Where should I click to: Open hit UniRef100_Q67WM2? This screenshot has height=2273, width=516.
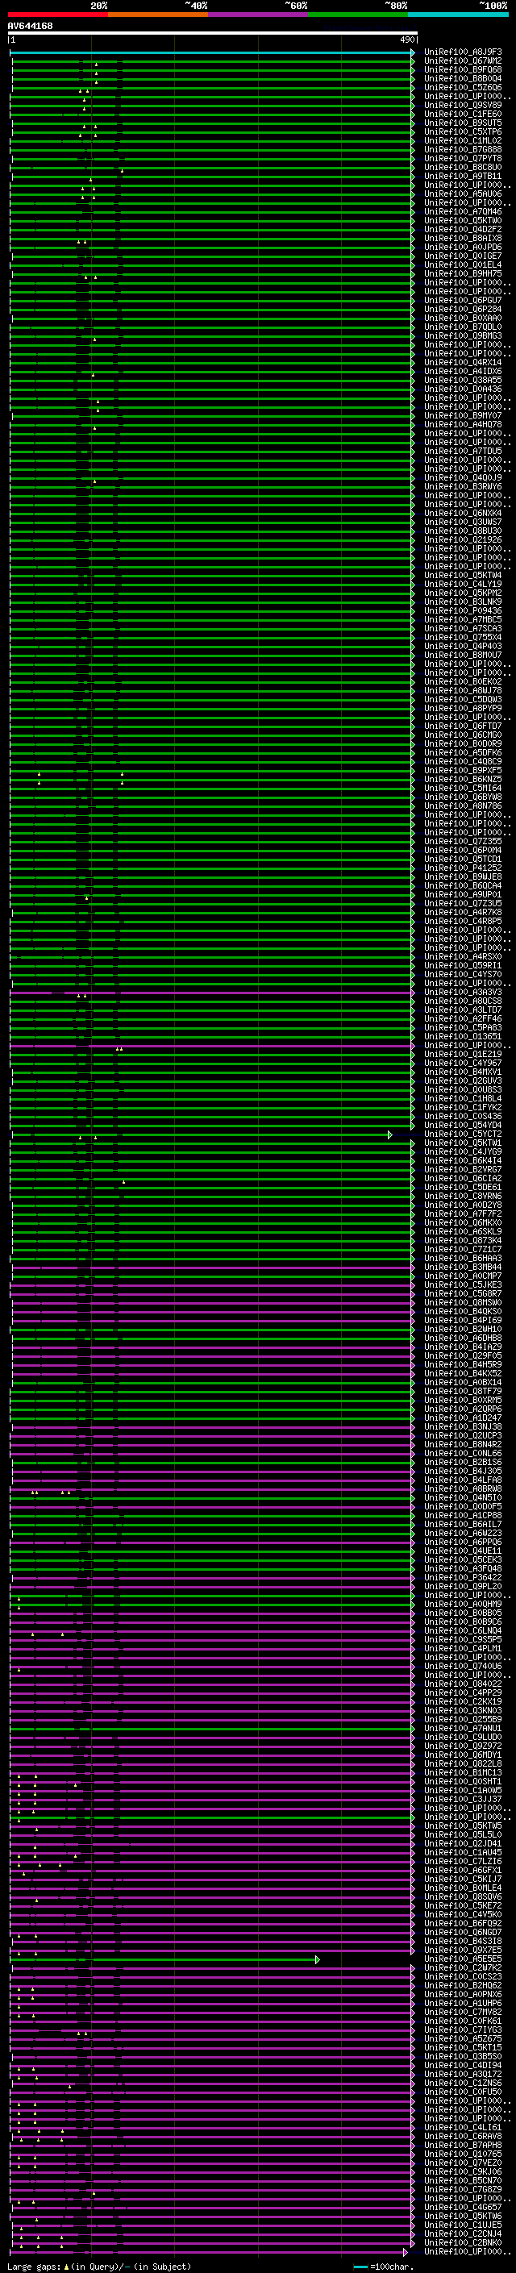pyautogui.click(x=462, y=61)
